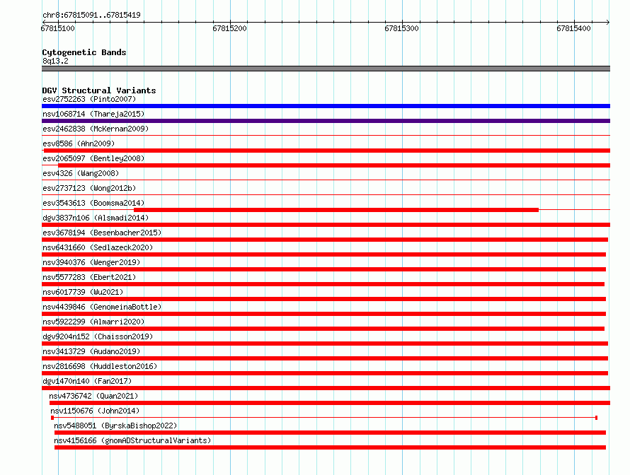
Task: Click dgv9204n152 (Chaisson2019) variant label
Action: coord(98,336)
